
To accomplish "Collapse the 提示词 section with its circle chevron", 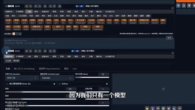I will (x=6, y=6).
